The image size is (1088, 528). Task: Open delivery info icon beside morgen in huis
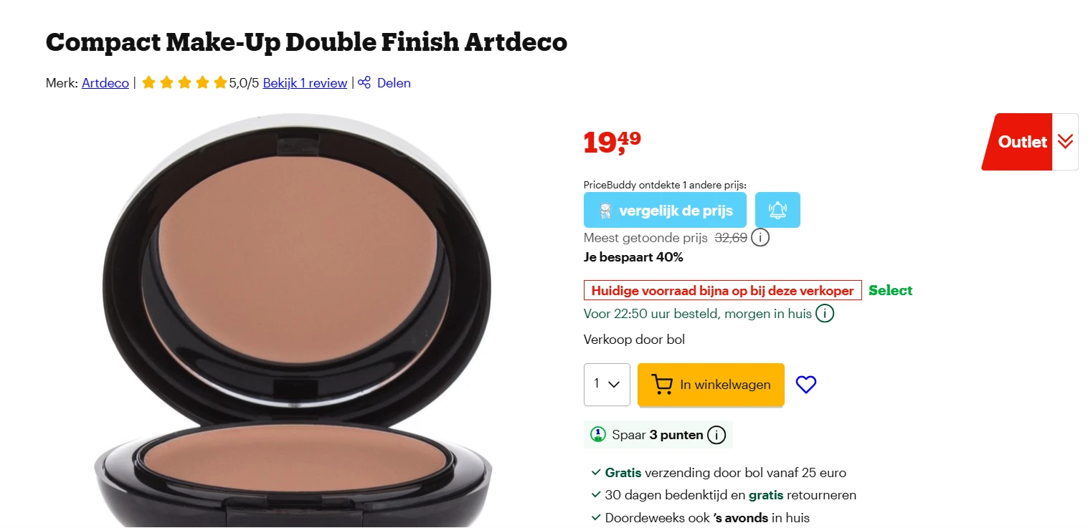825,314
